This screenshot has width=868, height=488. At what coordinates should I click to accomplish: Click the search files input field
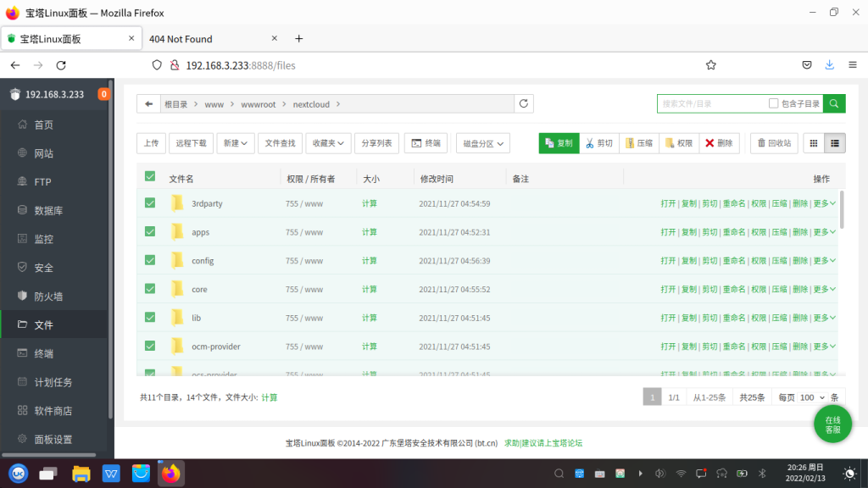coord(712,103)
